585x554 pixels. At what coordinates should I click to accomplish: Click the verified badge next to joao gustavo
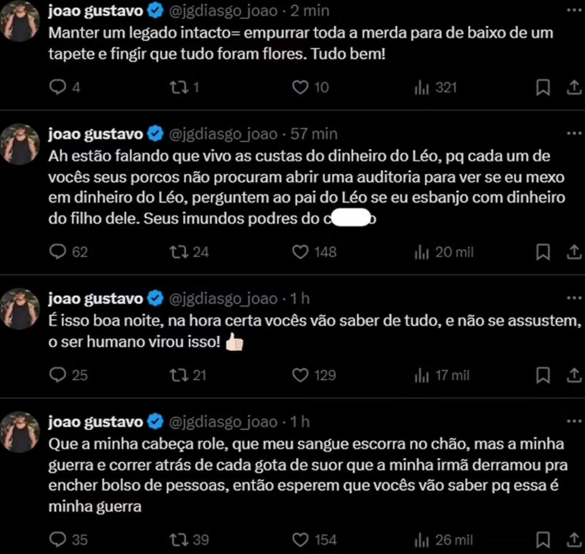coord(155,10)
